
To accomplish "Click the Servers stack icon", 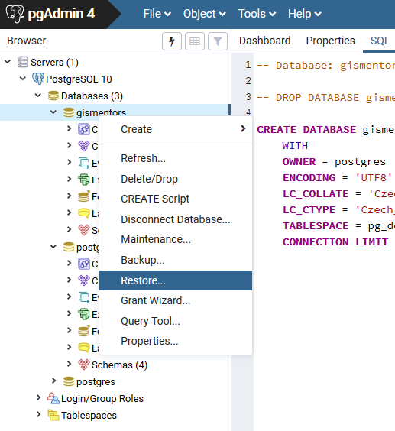I will point(23,62).
